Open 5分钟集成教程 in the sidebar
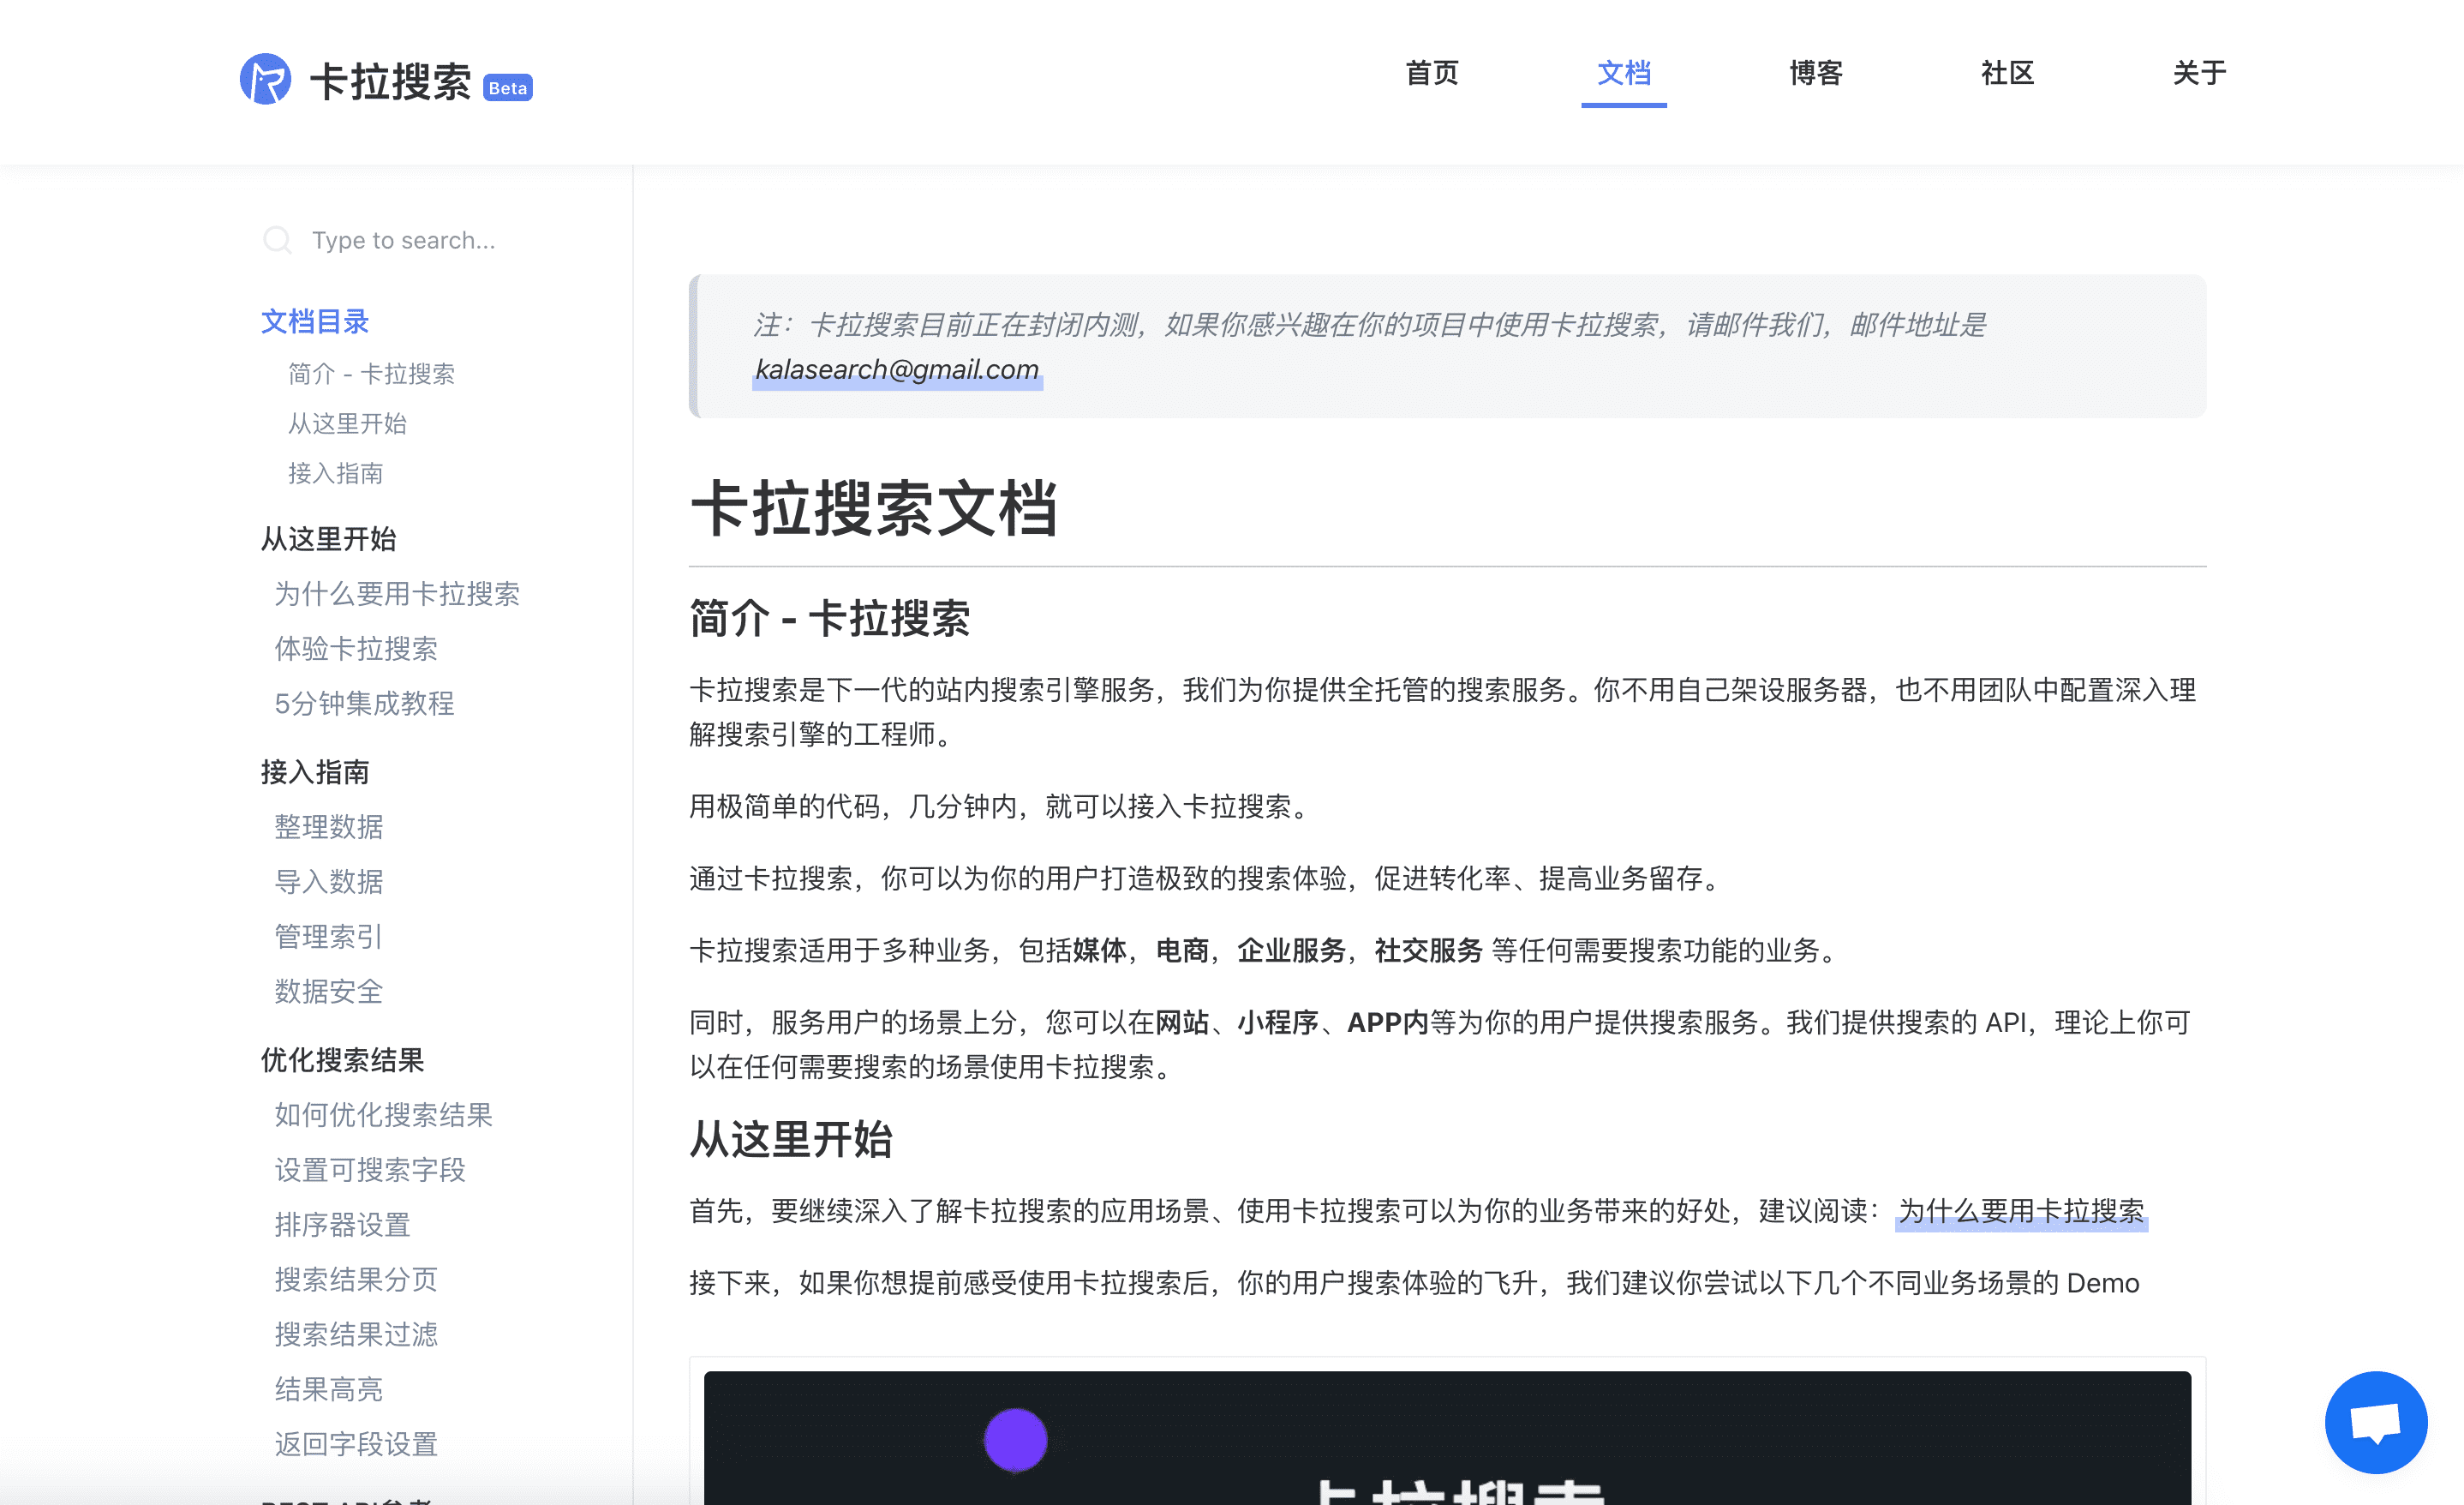Image resolution: width=2464 pixels, height=1505 pixels. pos(364,704)
